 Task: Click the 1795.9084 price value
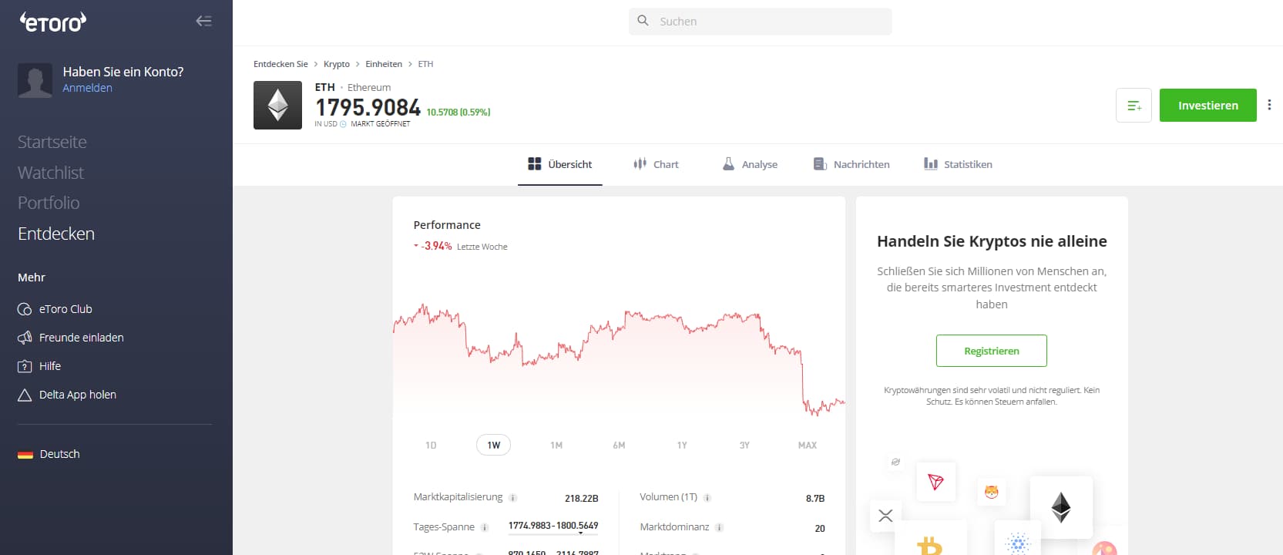tap(368, 107)
